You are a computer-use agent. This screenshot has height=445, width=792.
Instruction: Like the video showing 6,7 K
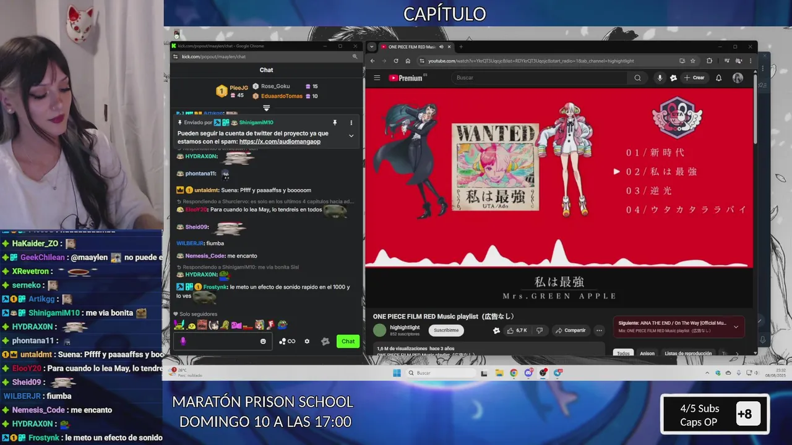click(x=516, y=331)
